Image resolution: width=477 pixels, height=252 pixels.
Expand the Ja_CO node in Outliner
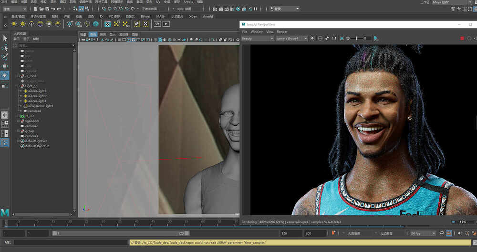(x=18, y=116)
